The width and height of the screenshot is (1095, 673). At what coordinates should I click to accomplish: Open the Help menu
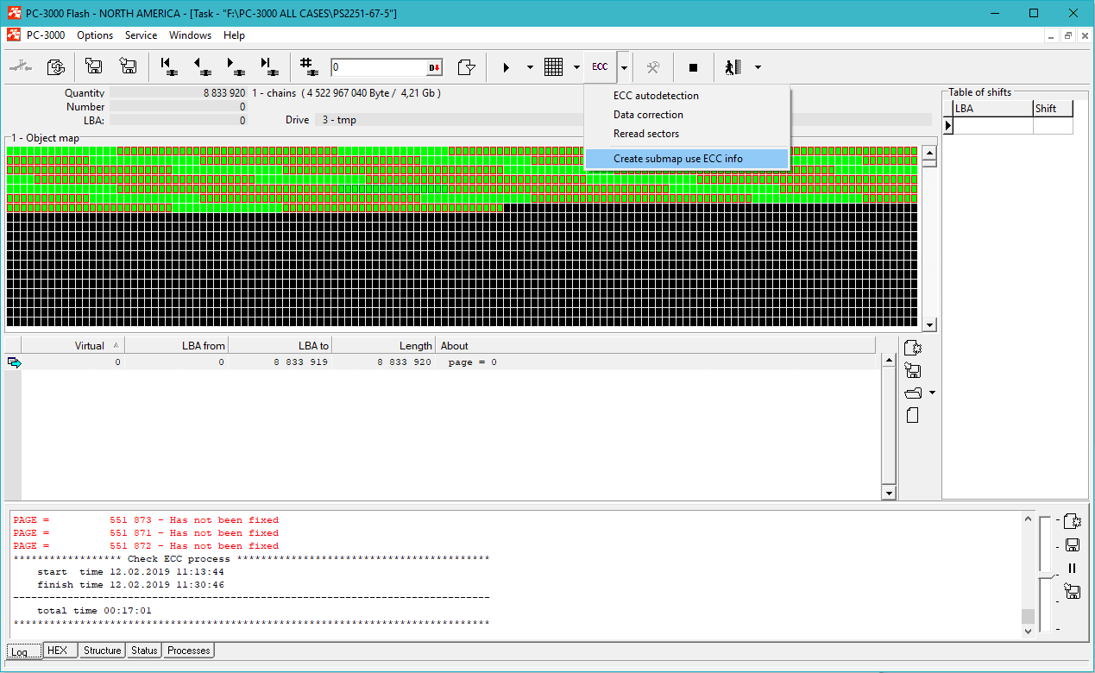point(234,35)
